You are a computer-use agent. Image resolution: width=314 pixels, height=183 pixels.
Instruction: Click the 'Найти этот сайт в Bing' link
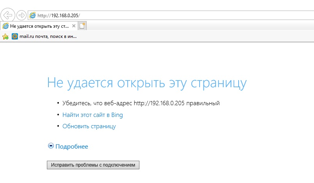93,115
